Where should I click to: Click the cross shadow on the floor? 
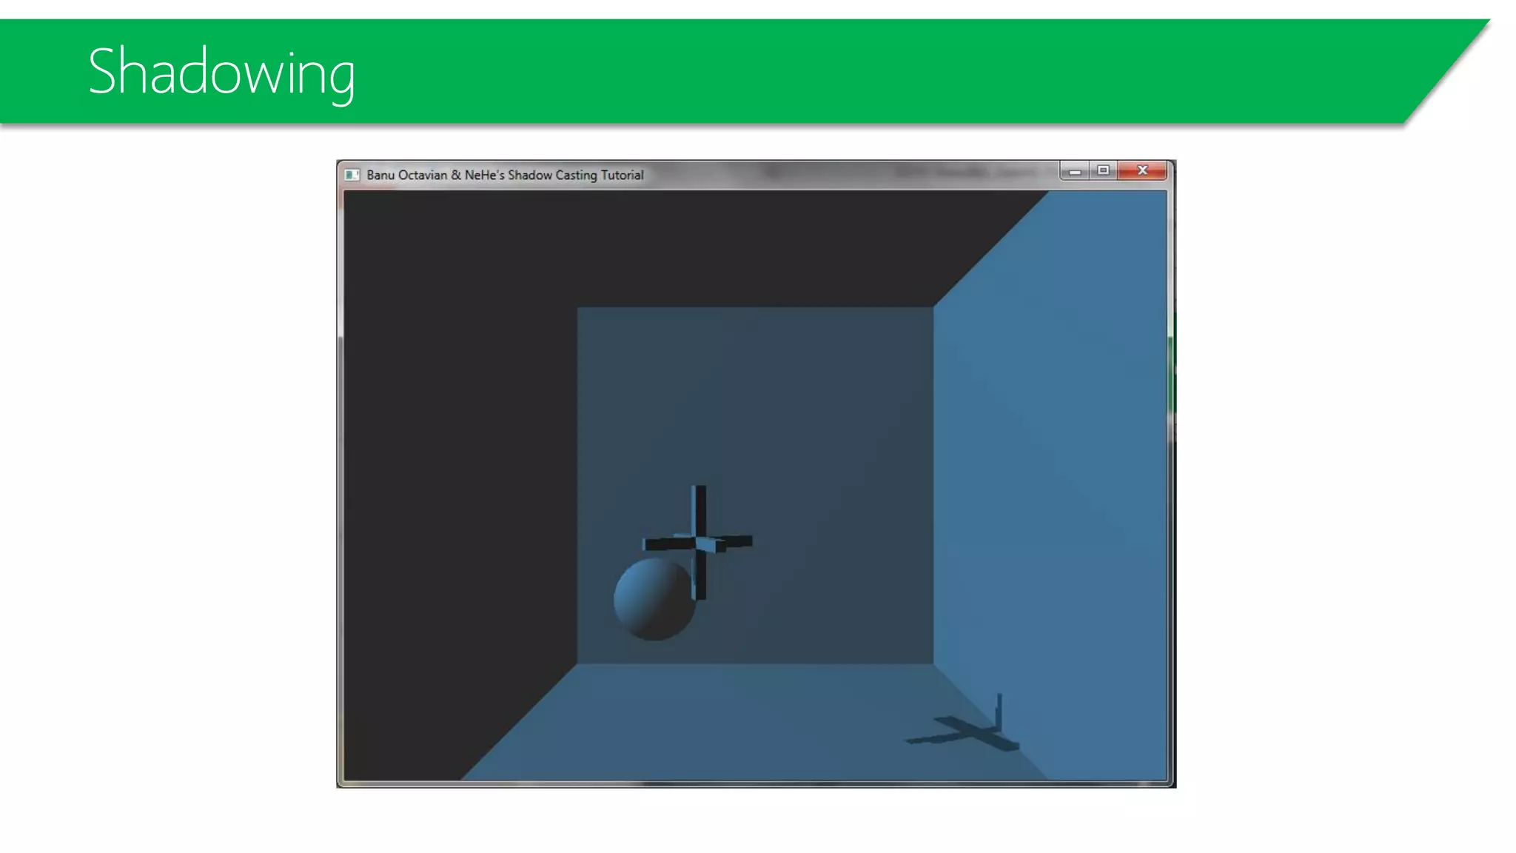962,724
